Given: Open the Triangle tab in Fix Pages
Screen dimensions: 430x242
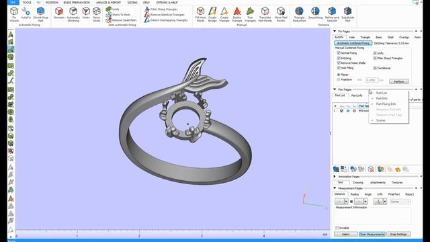Looking at the screenshot, I should click(365, 38).
